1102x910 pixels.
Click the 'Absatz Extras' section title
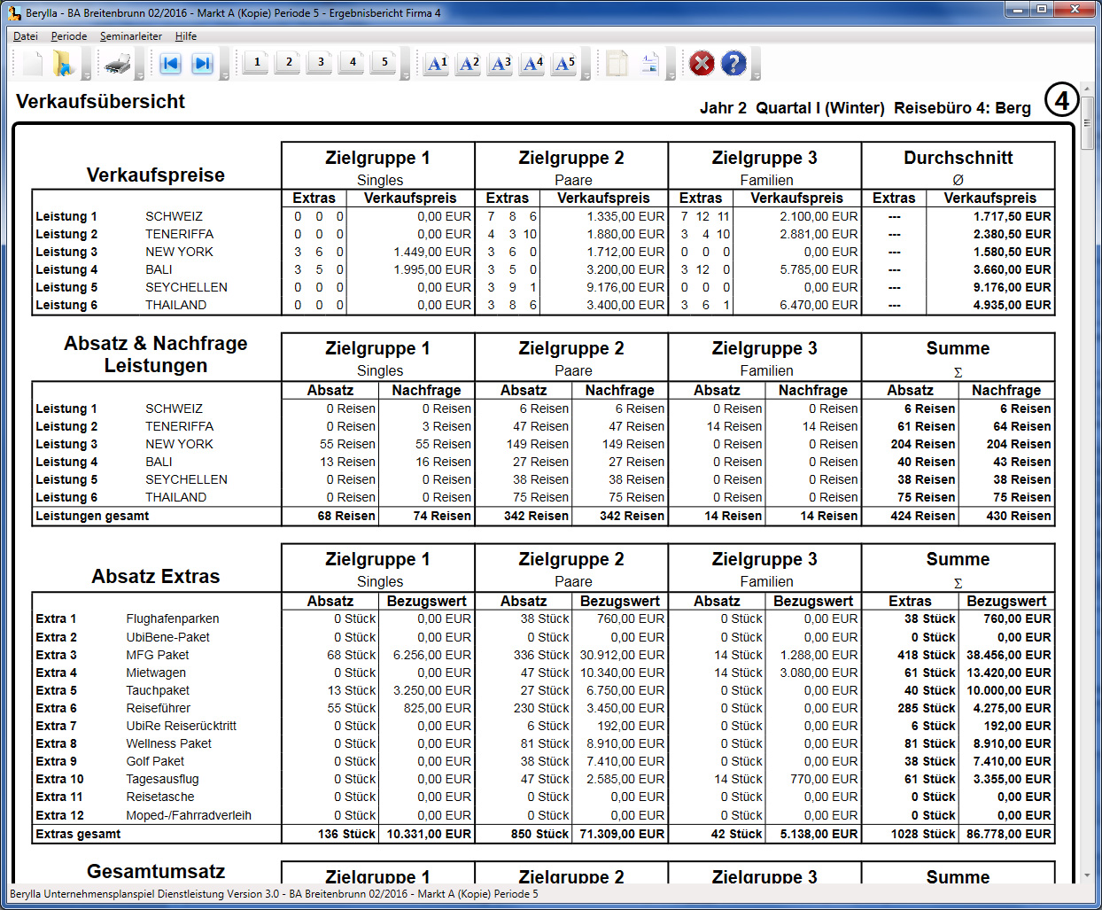[x=155, y=576]
